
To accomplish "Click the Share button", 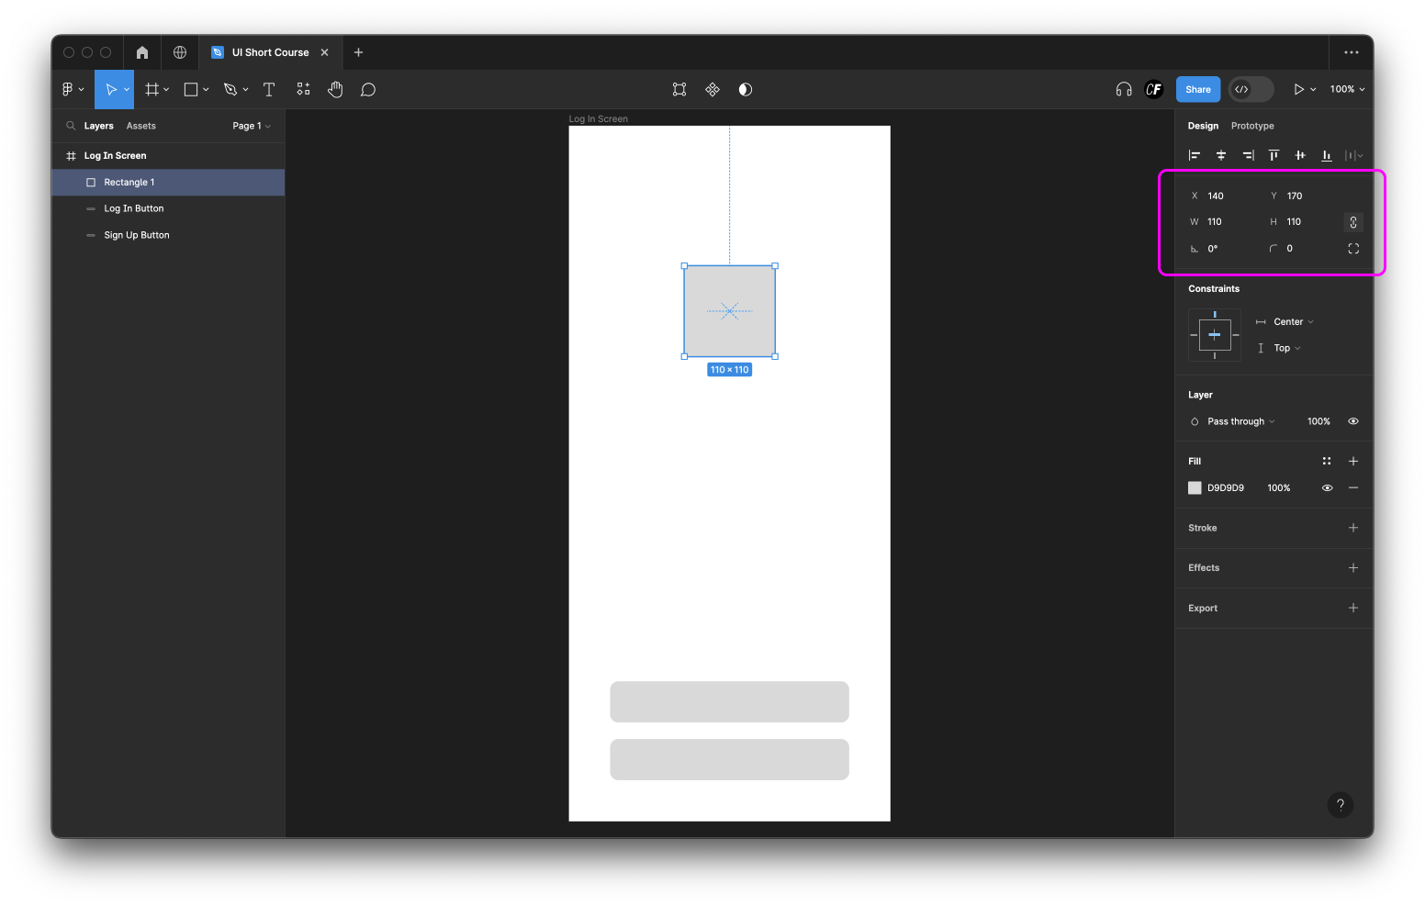I will (1198, 89).
